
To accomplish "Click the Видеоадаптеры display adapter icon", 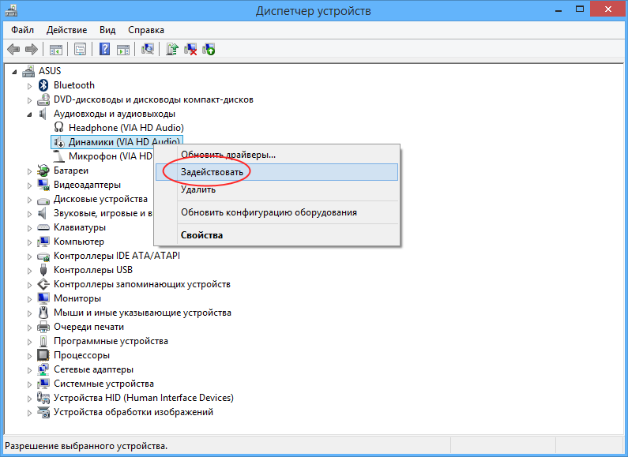I will click(43, 185).
